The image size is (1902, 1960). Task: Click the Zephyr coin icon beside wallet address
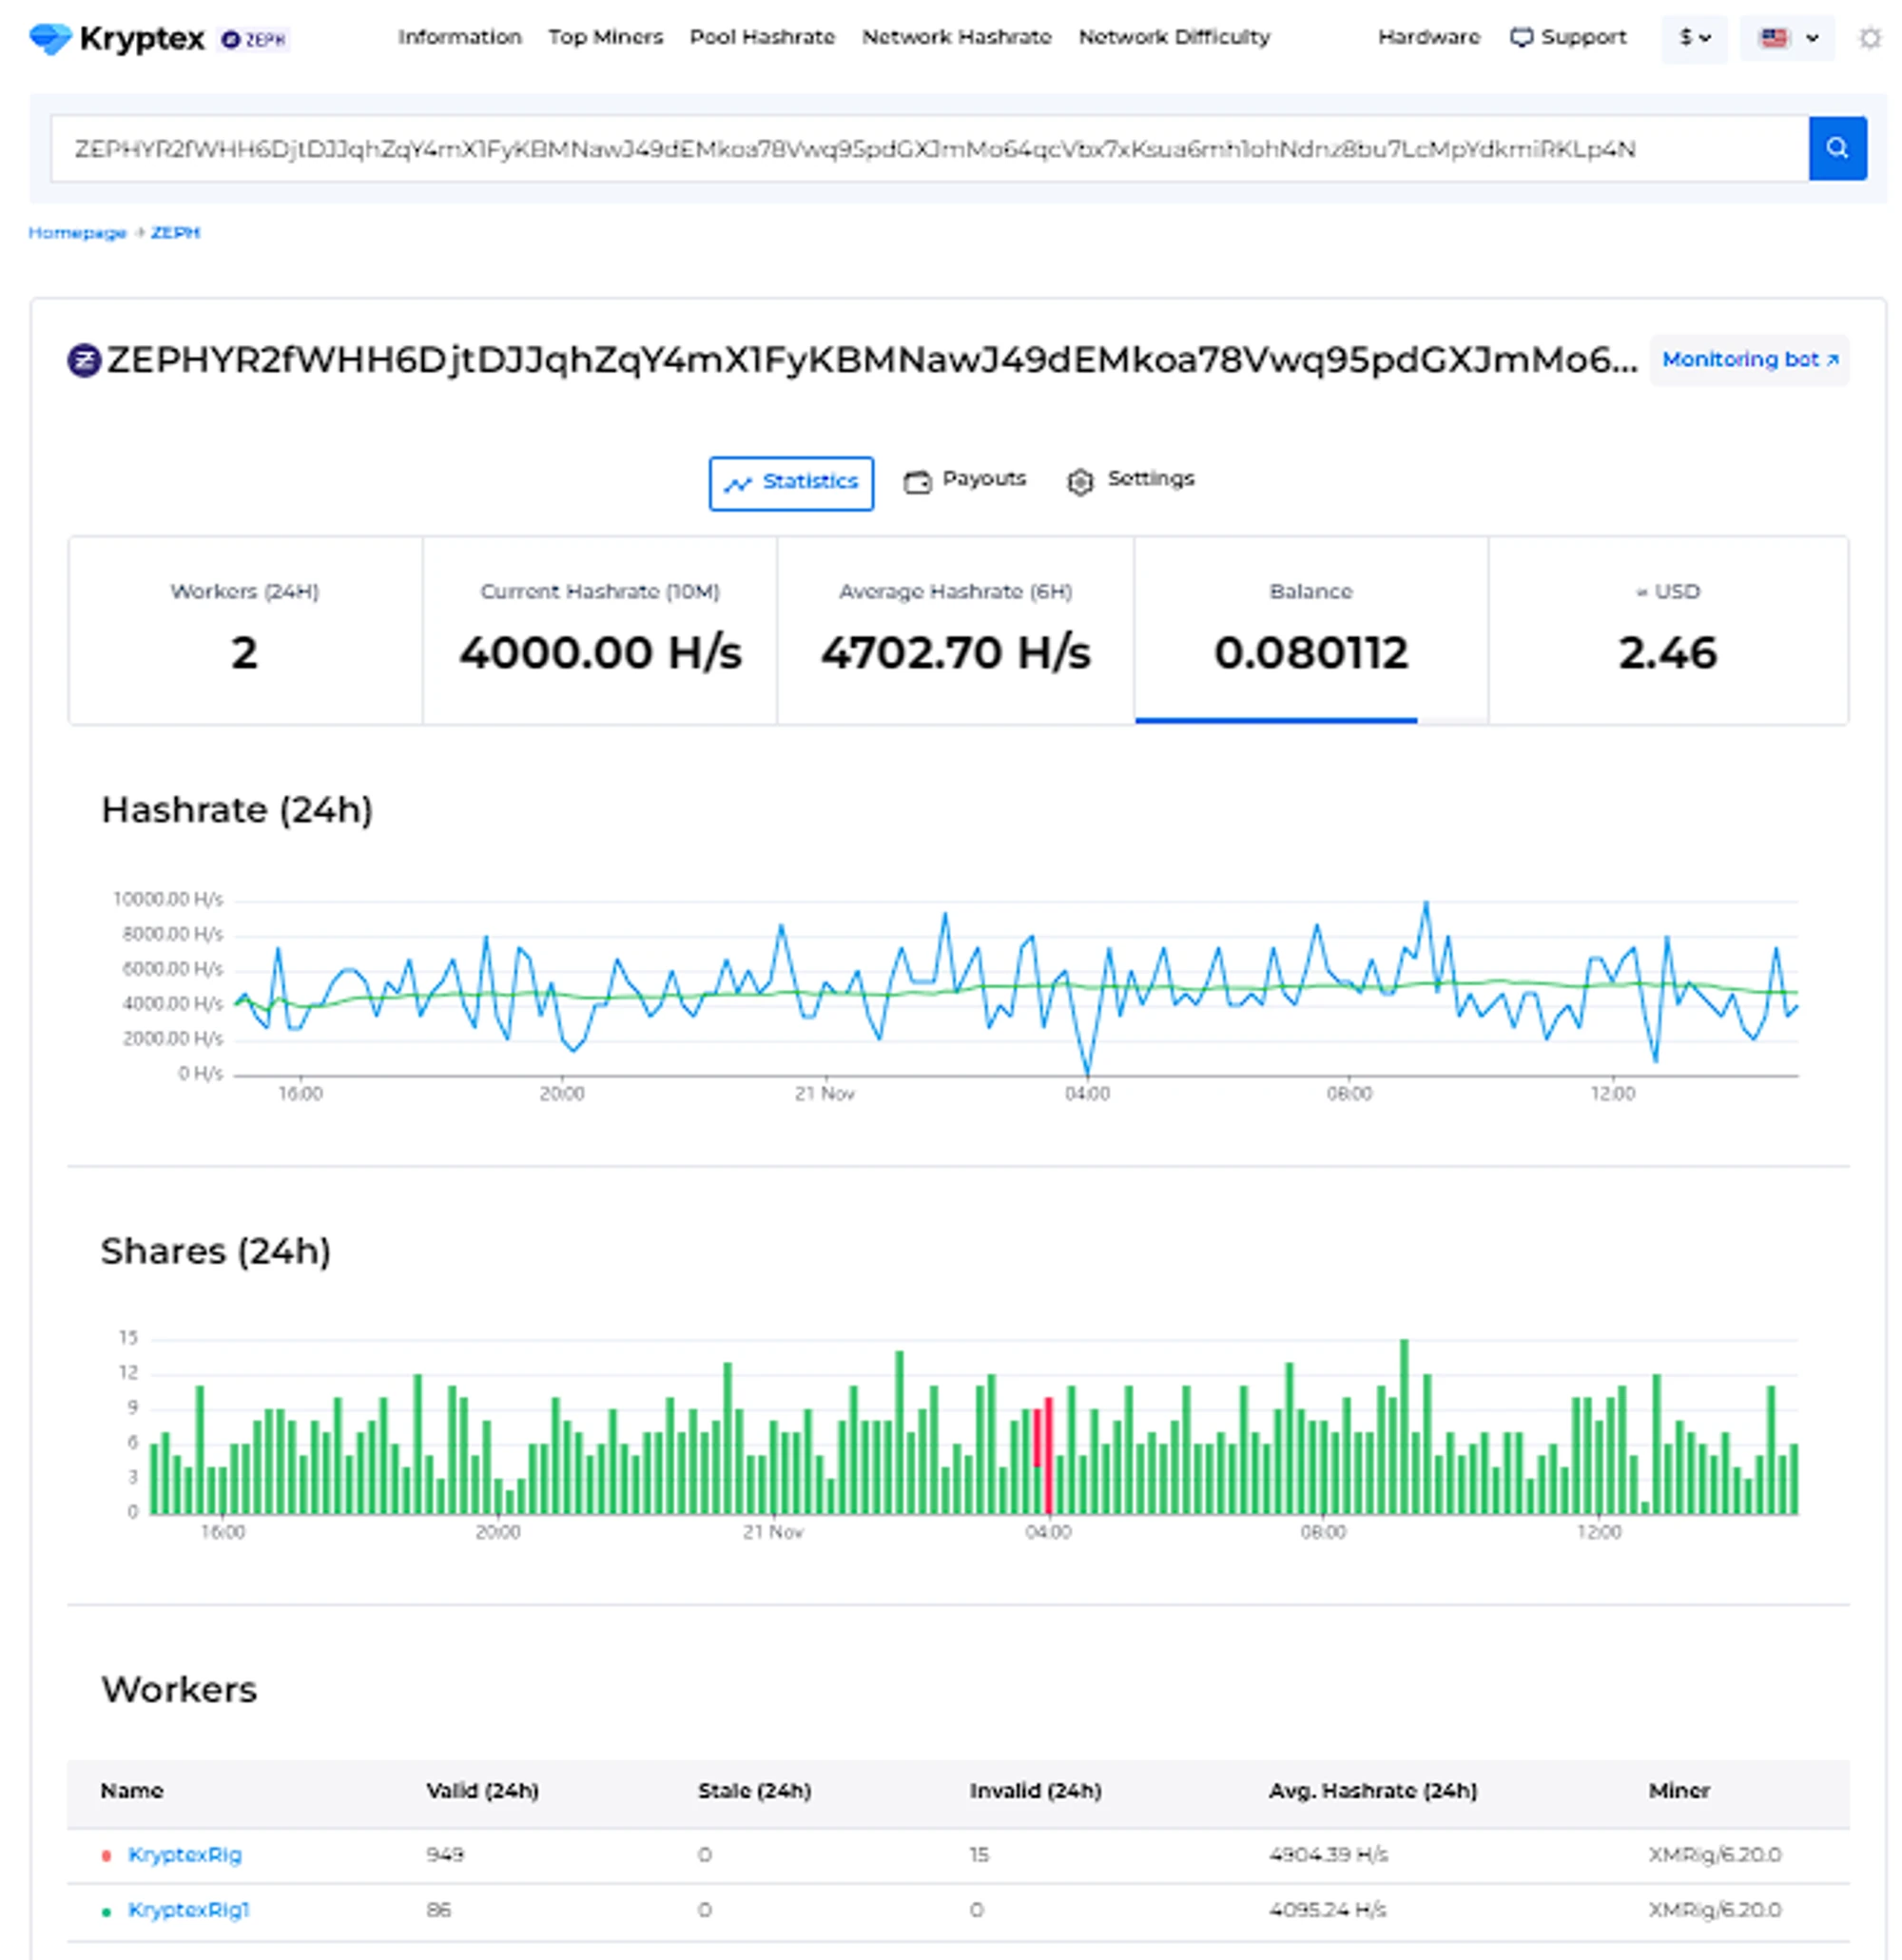coord(84,360)
